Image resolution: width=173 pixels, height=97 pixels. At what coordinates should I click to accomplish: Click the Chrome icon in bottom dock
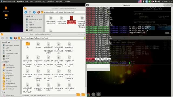click(88, 95)
